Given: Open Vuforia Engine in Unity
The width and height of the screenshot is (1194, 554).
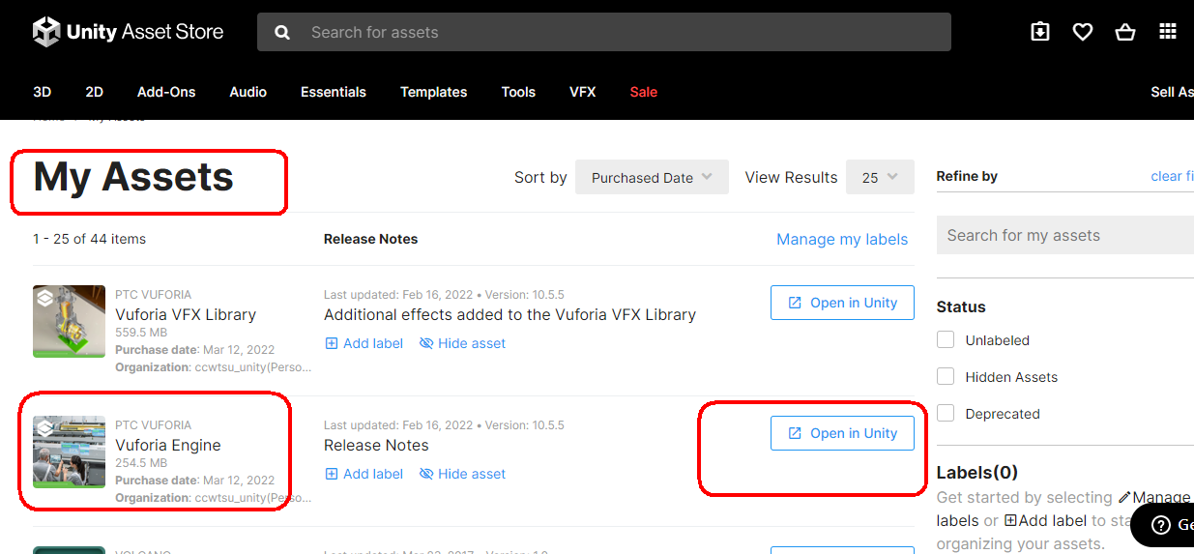Looking at the screenshot, I should 842,433.
